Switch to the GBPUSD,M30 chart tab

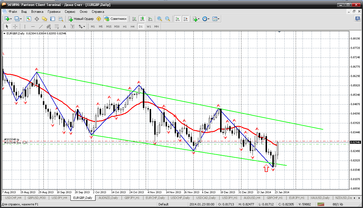(36, 198)
